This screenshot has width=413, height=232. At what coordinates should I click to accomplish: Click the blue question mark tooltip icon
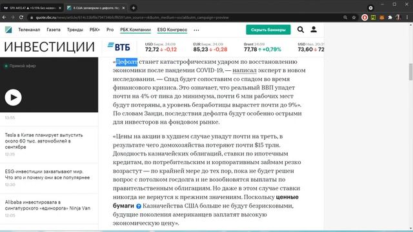pyautogui.click(x=139, y=206)
